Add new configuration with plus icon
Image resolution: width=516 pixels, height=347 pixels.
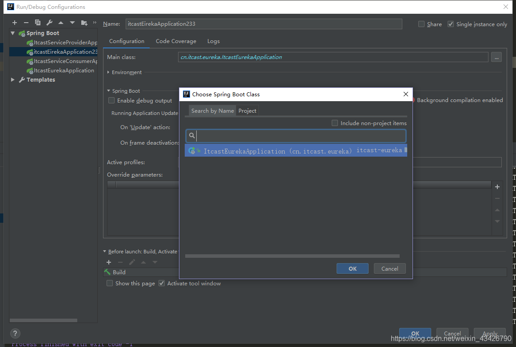click(x=15, y=23)
